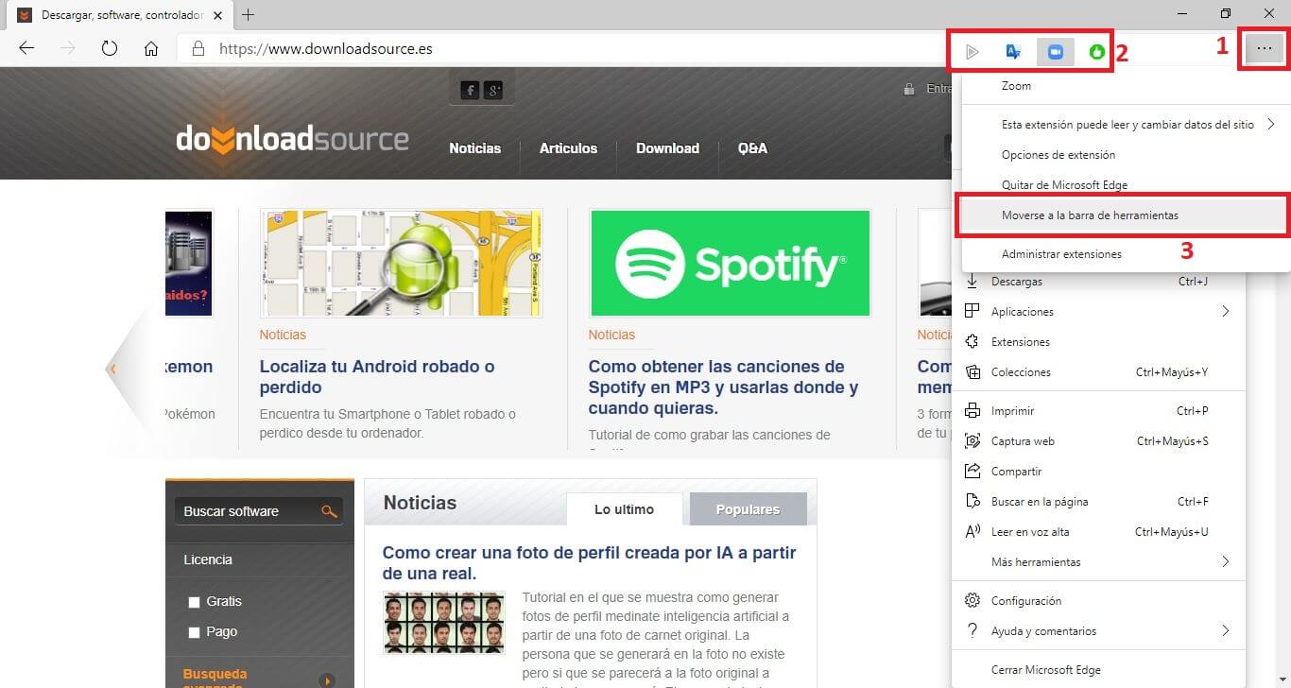This screenshot has width=1291, height=688.
Task: Click the Spotify article thumbnail
Action: (730, 263)
